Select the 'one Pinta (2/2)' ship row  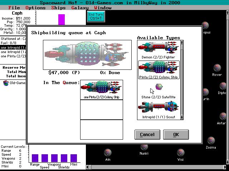coord(13,56)
